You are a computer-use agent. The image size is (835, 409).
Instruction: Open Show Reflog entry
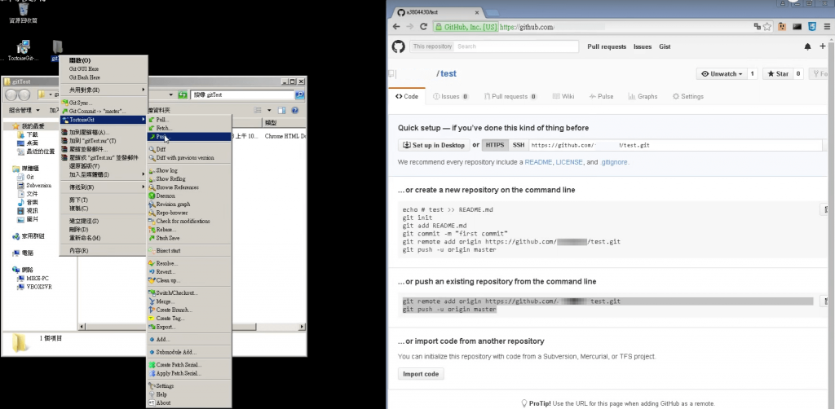(189, 179)
